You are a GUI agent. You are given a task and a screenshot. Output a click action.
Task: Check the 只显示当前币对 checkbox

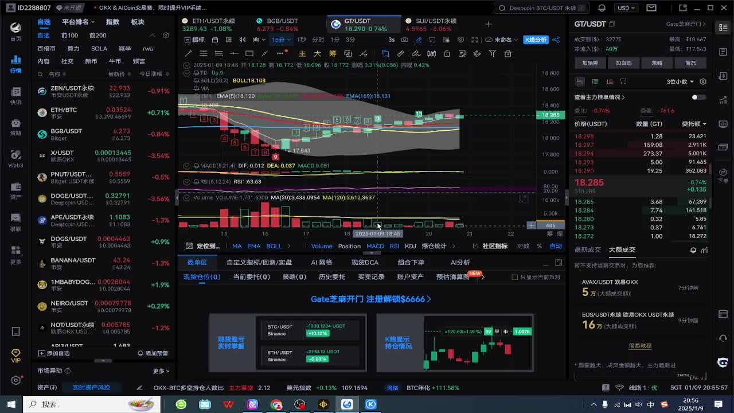pos(514,277)
